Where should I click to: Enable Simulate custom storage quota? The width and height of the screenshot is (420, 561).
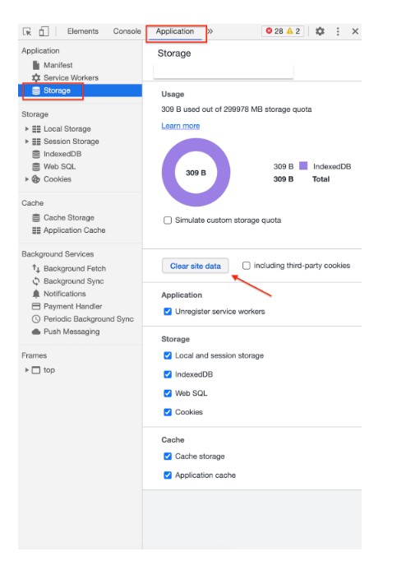pos(168,220)
